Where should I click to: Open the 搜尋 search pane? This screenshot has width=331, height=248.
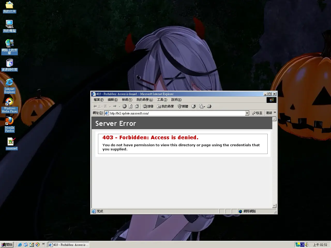[x=148, y=106]
